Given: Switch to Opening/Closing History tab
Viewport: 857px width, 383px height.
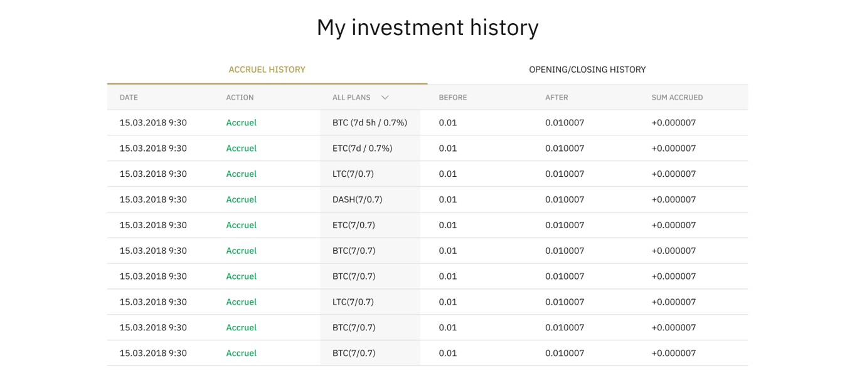Looking at the screenshot, I should [587, 70].
